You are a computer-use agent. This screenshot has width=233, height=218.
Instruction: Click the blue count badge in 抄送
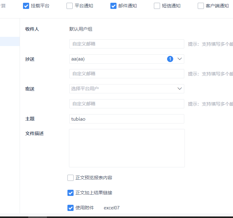point(170,59)
